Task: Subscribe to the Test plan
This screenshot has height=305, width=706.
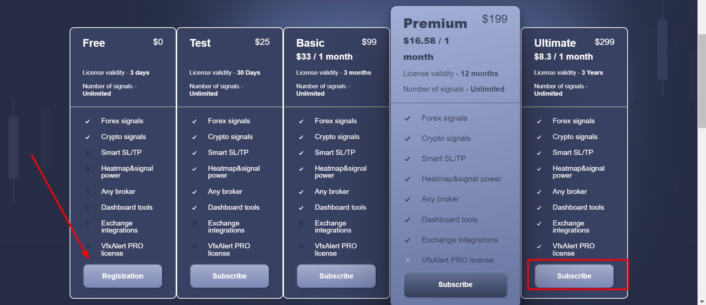Action: (229, 276)
